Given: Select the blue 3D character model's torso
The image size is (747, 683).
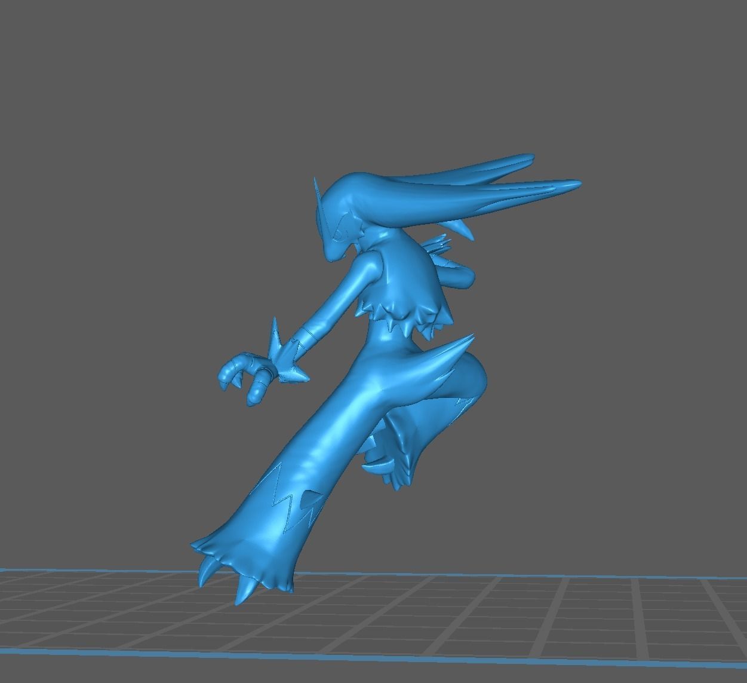Looking at the screenshot, I should (x=406, y=284).
